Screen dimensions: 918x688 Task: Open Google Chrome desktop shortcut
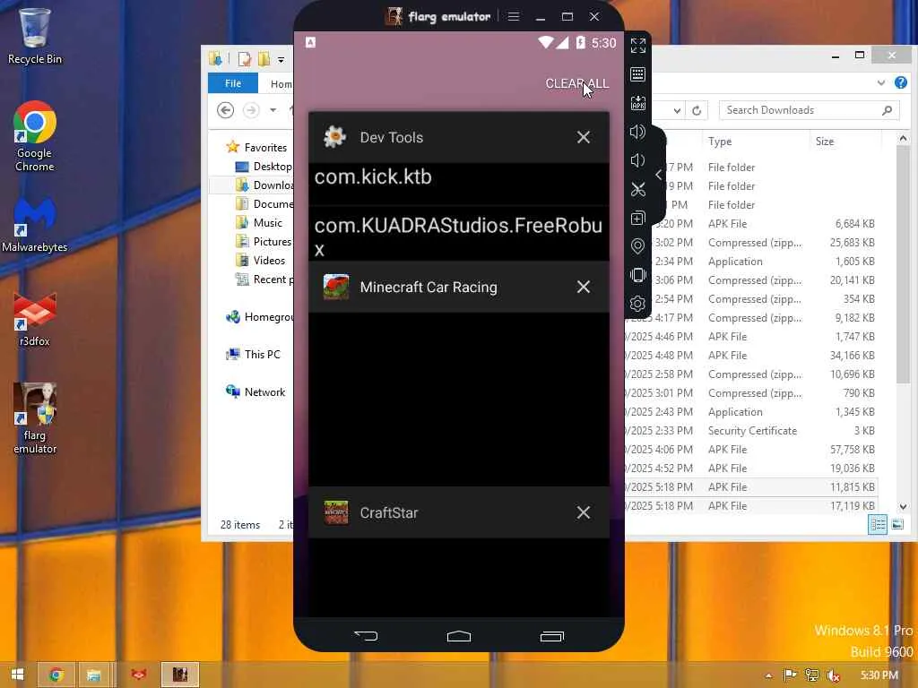(x=35, y=136)
